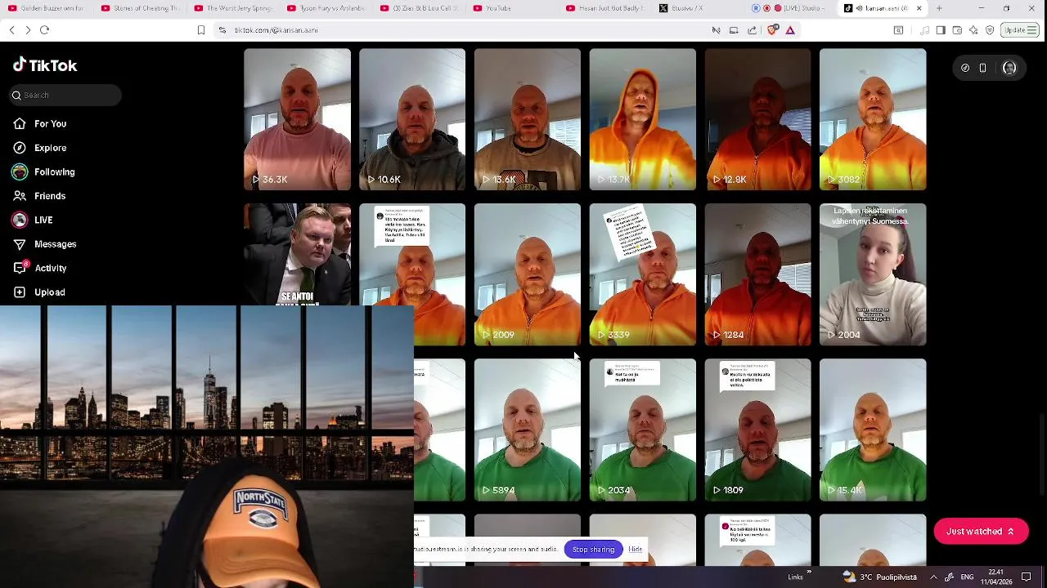This screenshot has width=1047, height=588.
Task: Click the Just watched button
Action: tap(981, 531)
